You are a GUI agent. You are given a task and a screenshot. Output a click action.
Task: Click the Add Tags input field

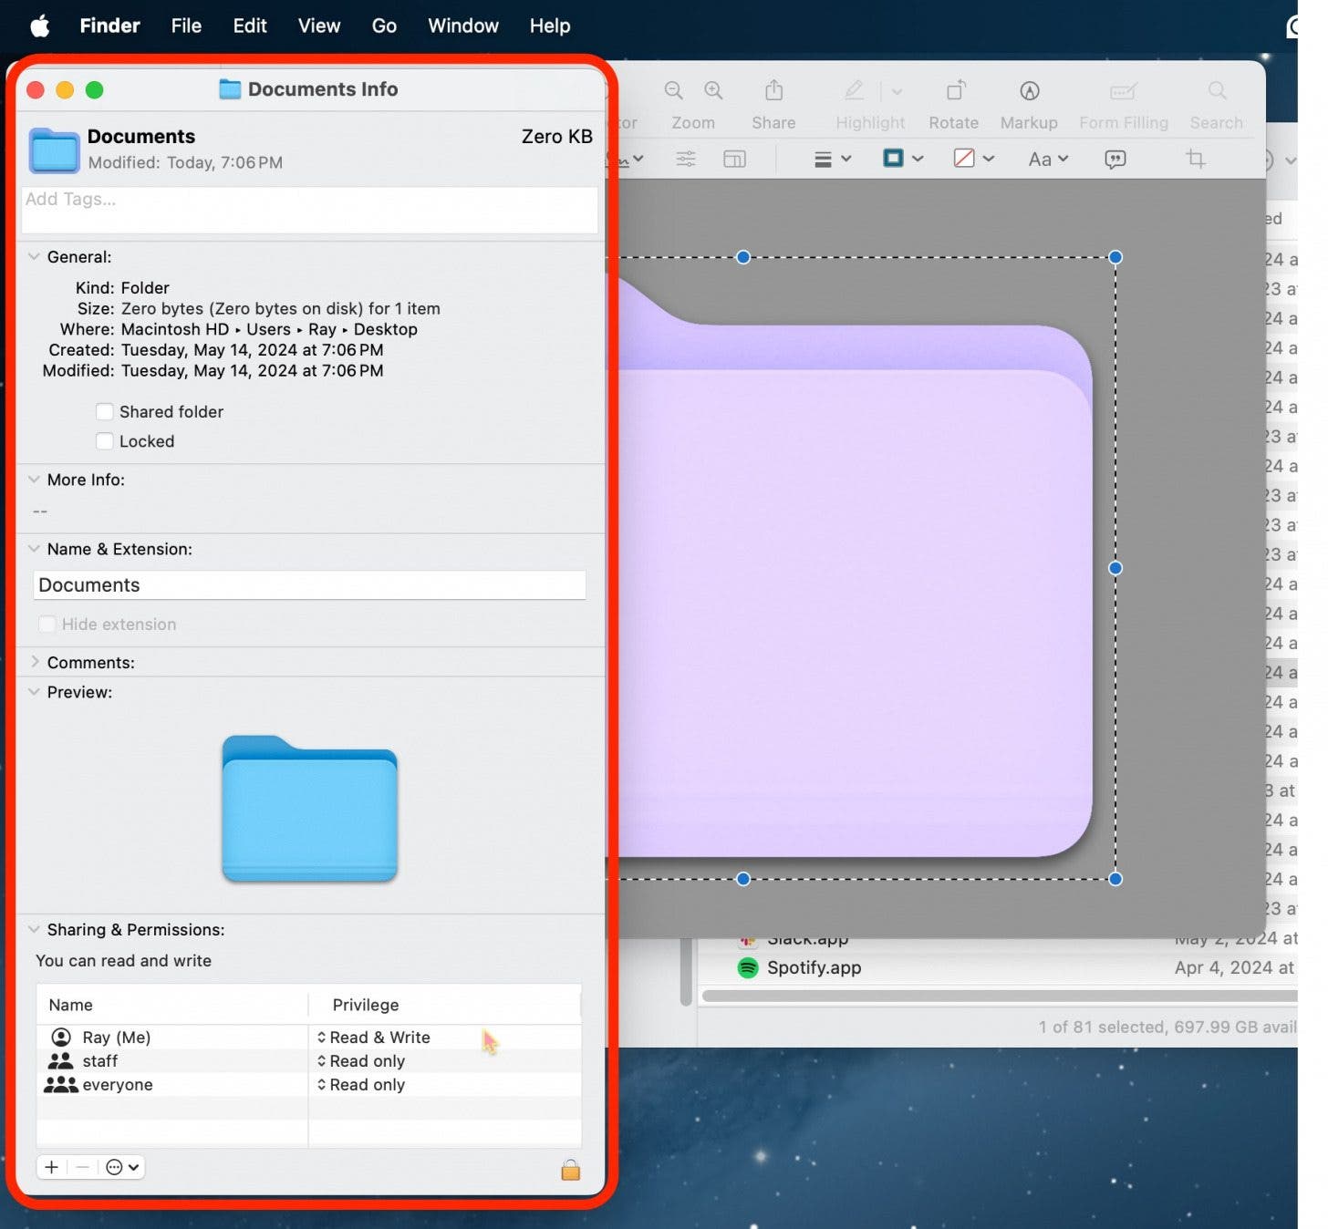309,209
